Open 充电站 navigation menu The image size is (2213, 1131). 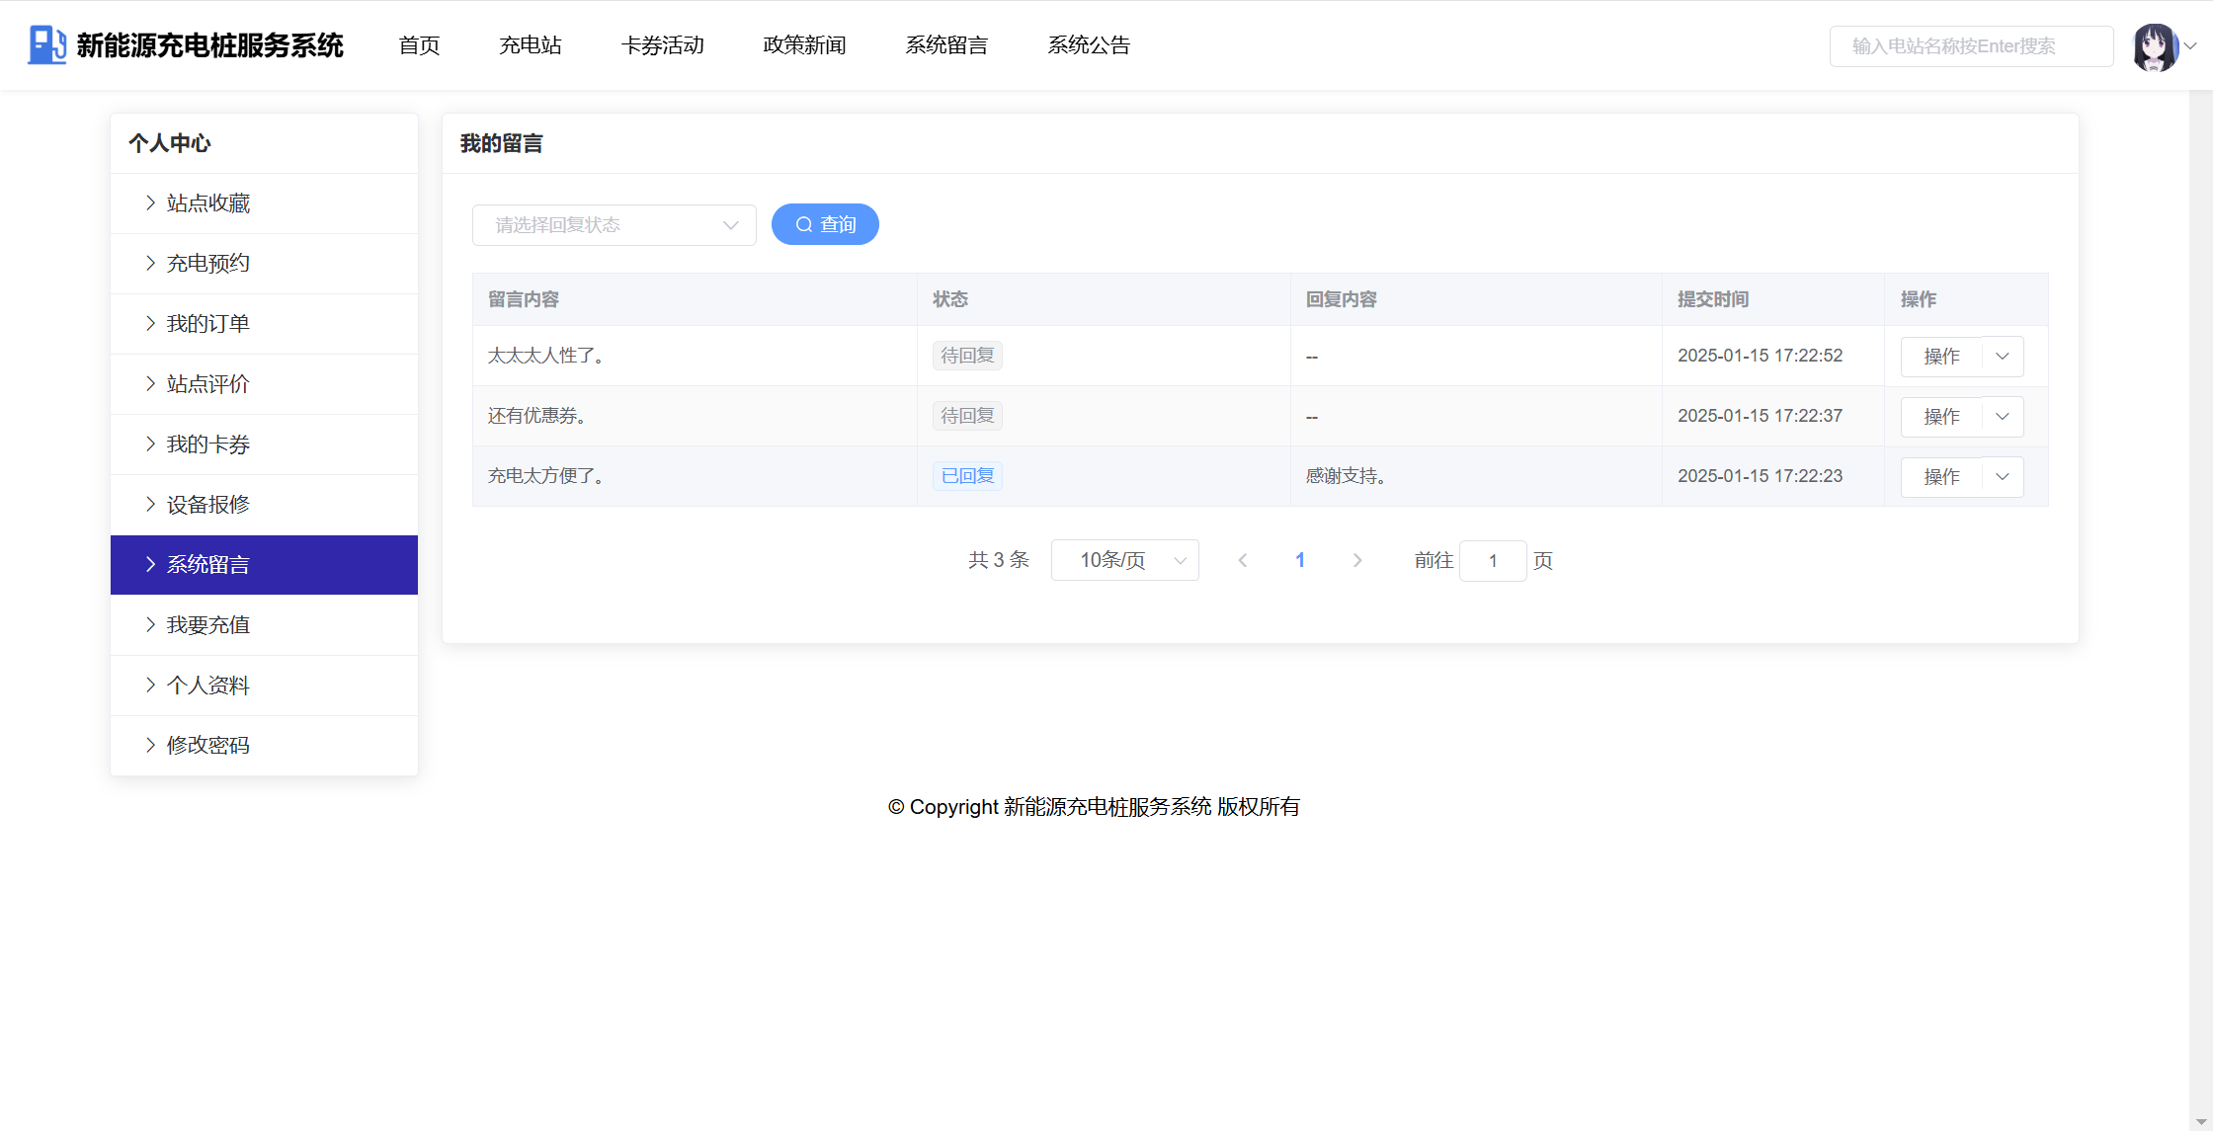coord(530,45)
